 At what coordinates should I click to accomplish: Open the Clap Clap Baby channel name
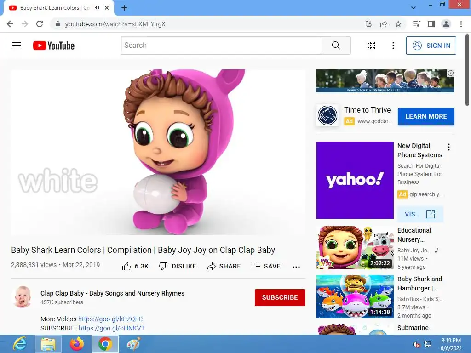click(x=112, y=293)
